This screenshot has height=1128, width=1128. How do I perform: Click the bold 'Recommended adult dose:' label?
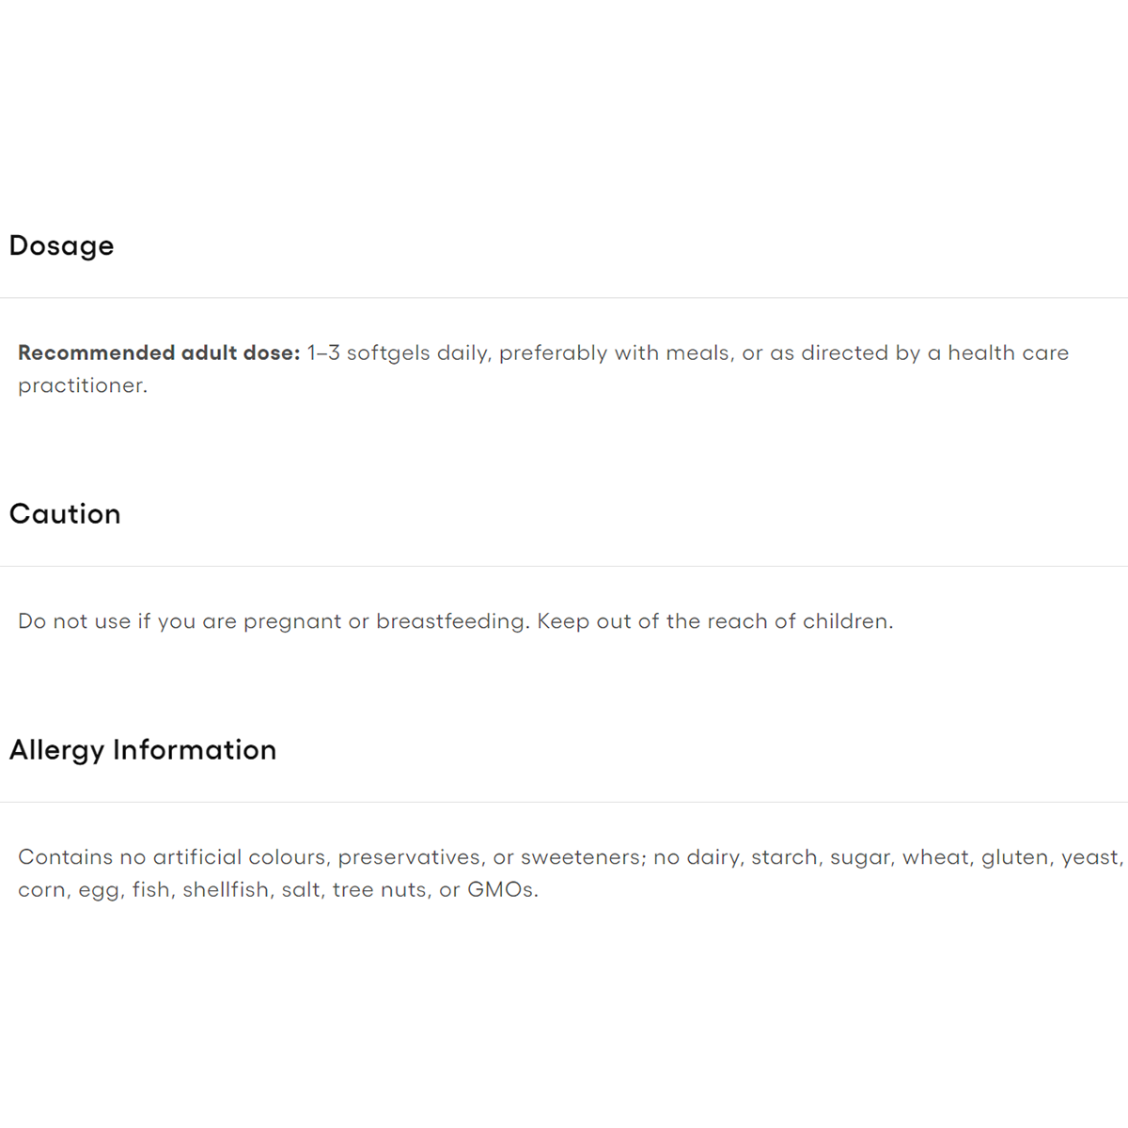(x=159, y=353)
